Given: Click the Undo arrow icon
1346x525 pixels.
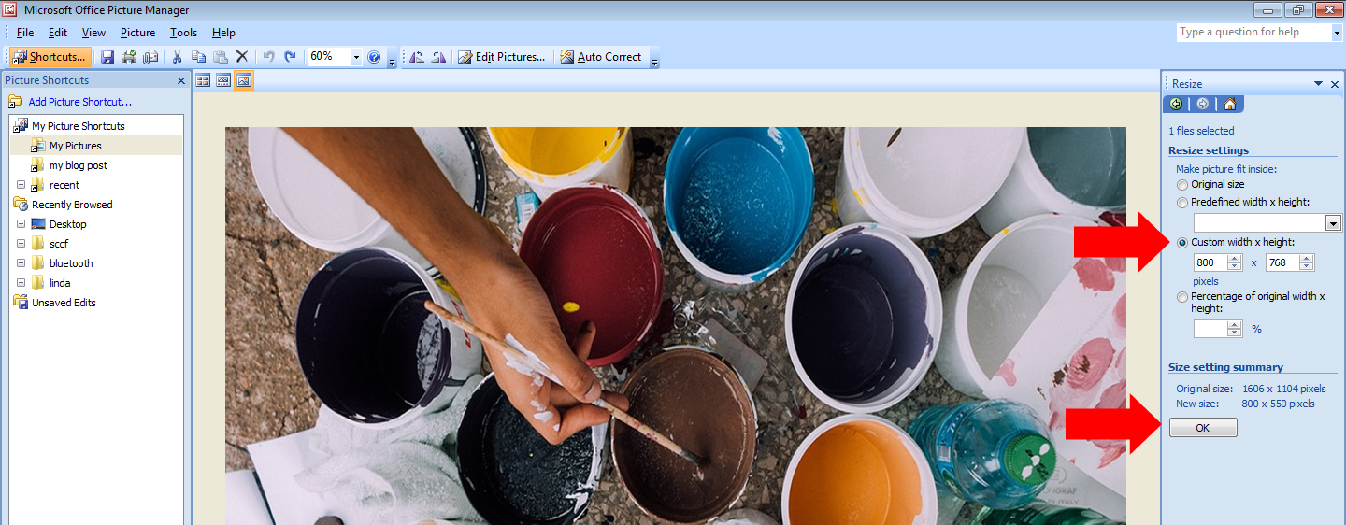Looking at the screenshot, I should click(x=268, y=57).
